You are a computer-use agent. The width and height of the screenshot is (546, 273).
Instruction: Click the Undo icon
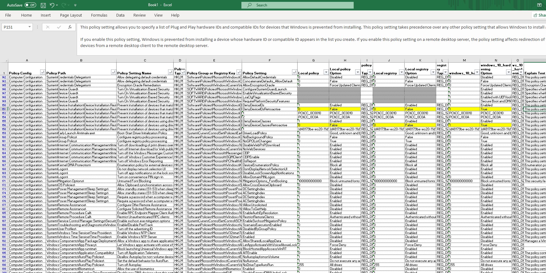tap(52, 5)
